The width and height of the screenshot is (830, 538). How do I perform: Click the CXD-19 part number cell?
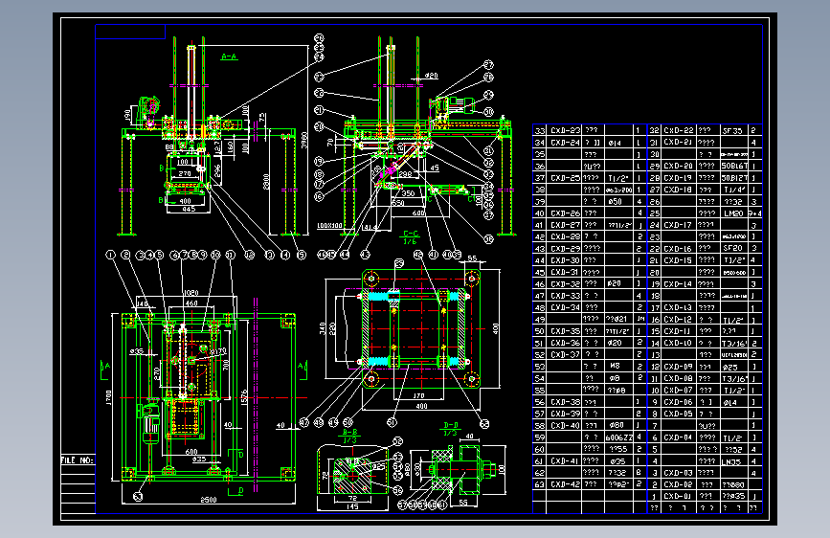pos(679,178)
